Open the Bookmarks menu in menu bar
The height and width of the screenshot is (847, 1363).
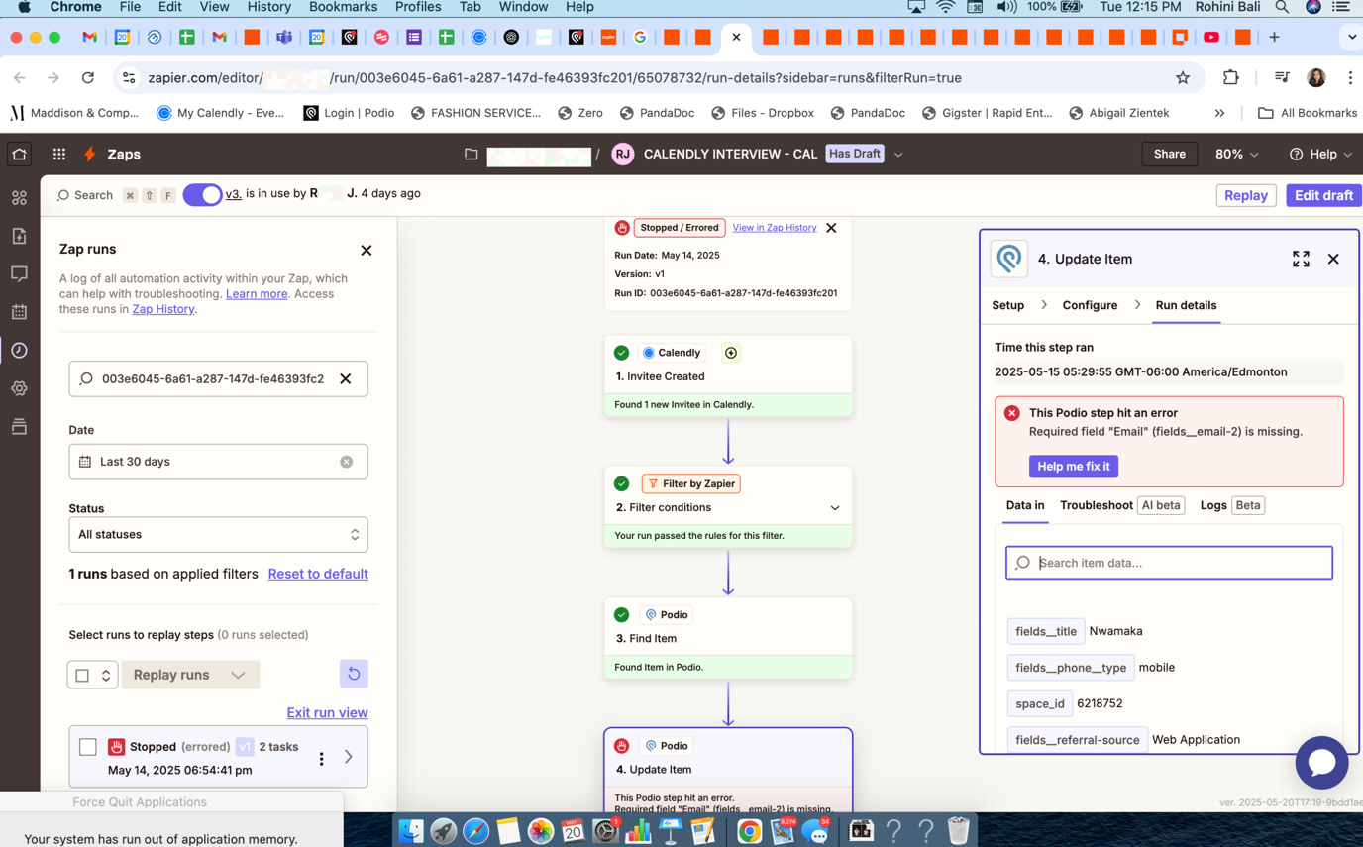[343, 7]
